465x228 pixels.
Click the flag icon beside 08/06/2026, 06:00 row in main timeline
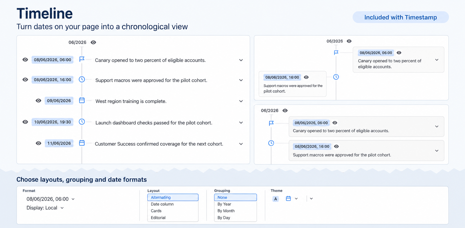82,59
